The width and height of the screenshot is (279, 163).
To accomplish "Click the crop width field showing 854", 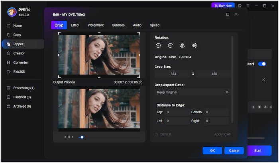I will pyautogui.click(x=173, y=74).
